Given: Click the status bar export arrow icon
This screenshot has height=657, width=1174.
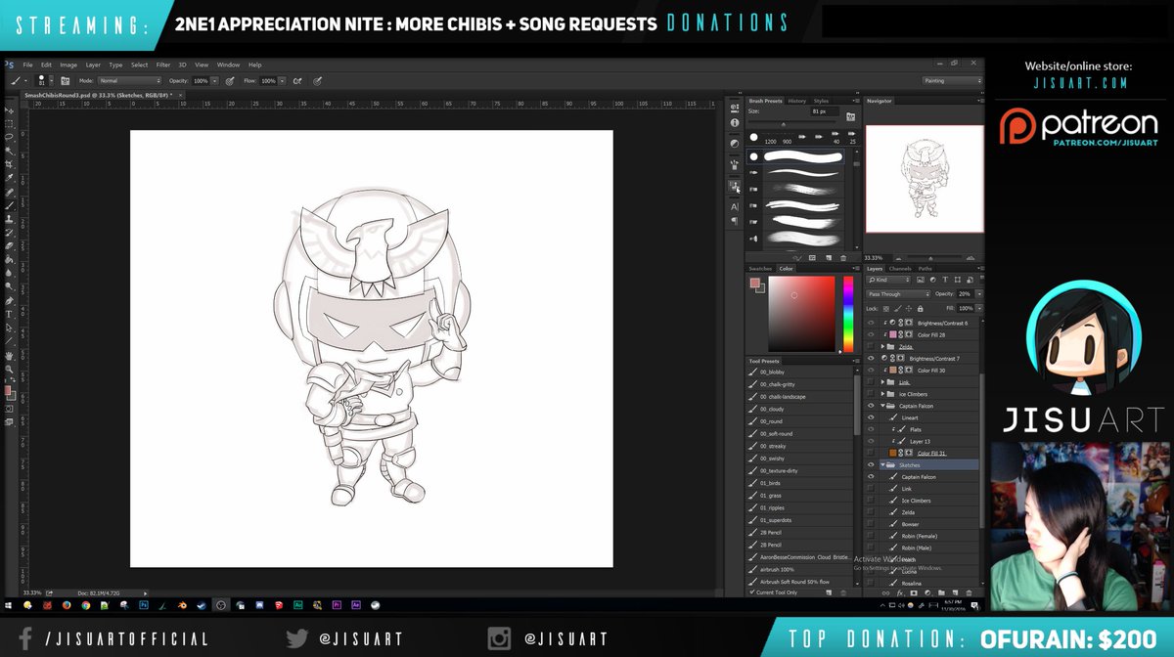Looking at the screenshot, I should 49,592.
